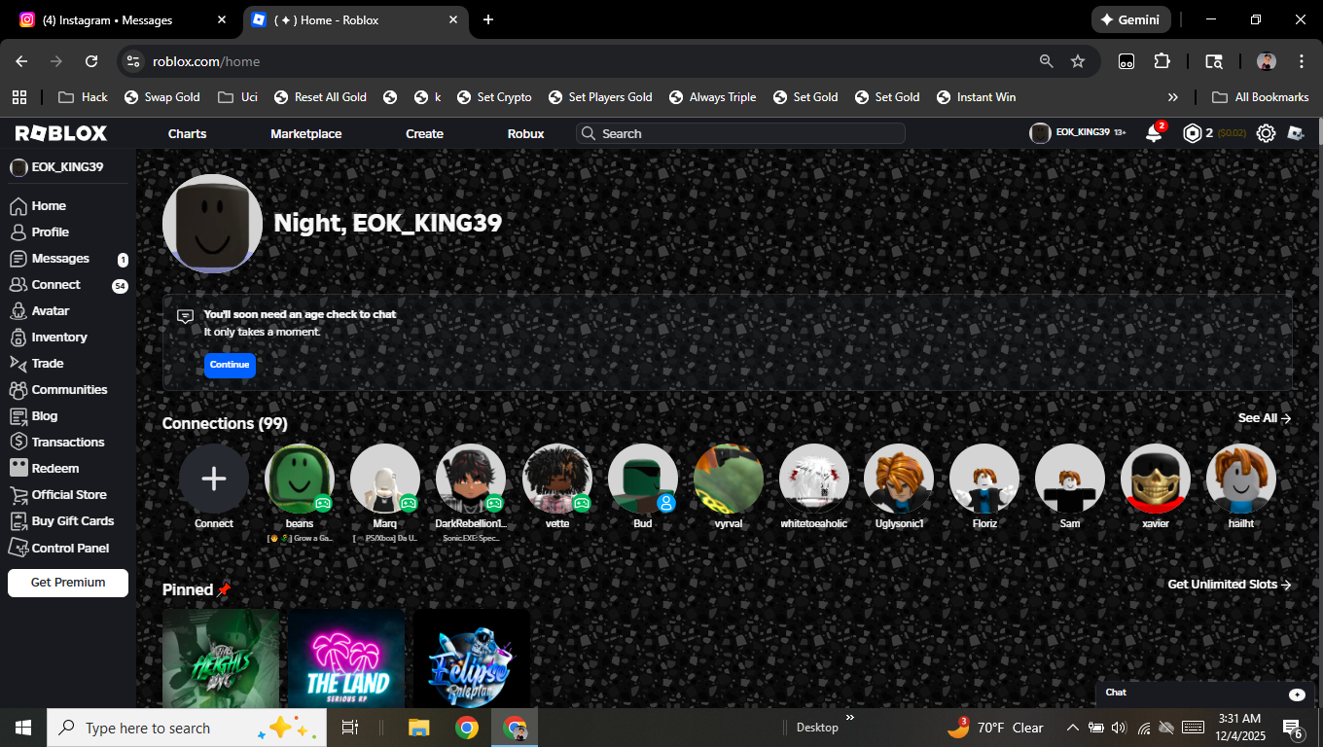Open the Hack bookmarks folder

coord(84,97)
